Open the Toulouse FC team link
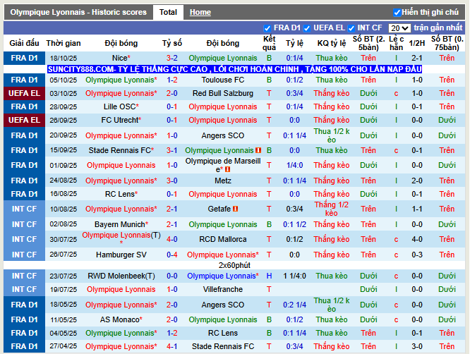 pyautogui.click(x=223, y=80)
